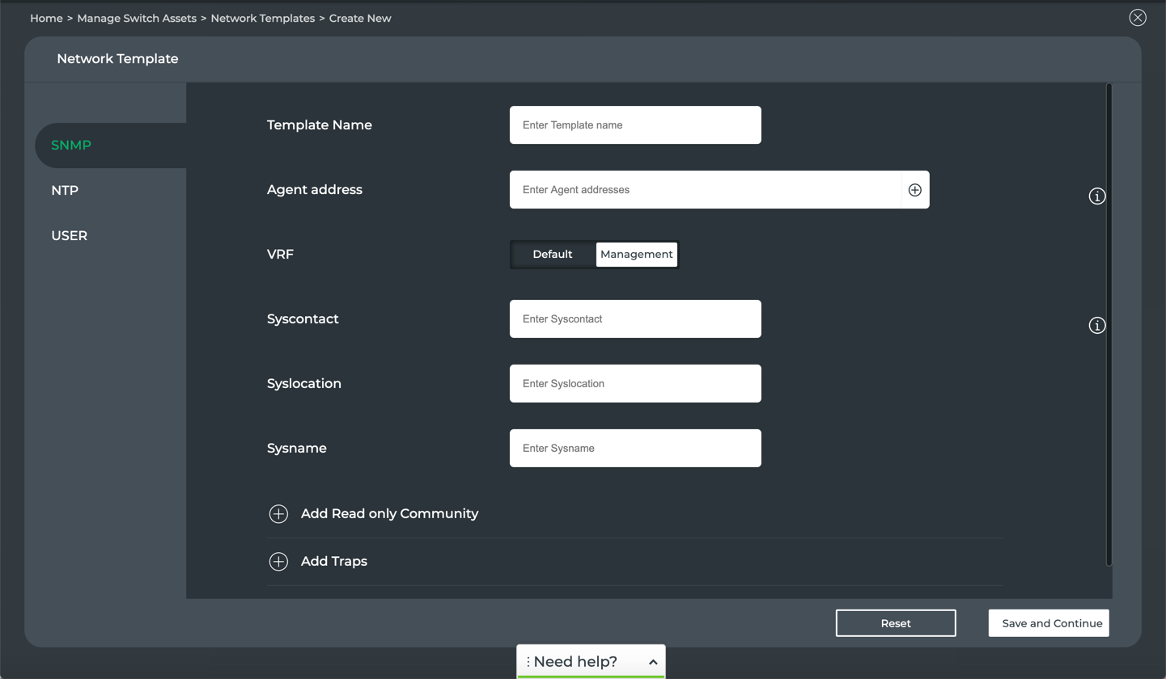Click the drag handle dots on Need help

[528, 662]
